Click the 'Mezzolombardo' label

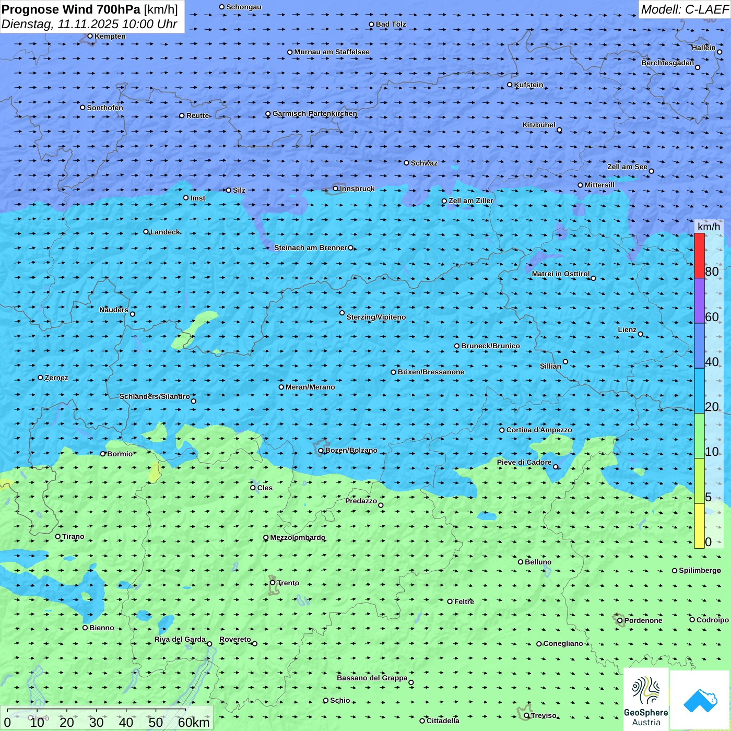click(298, 537)
